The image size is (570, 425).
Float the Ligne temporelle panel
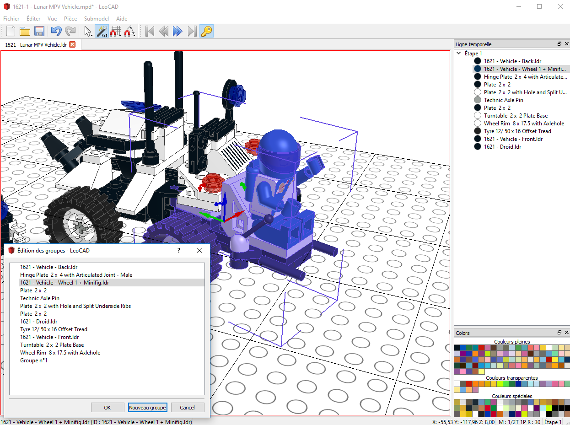[559, 44]
